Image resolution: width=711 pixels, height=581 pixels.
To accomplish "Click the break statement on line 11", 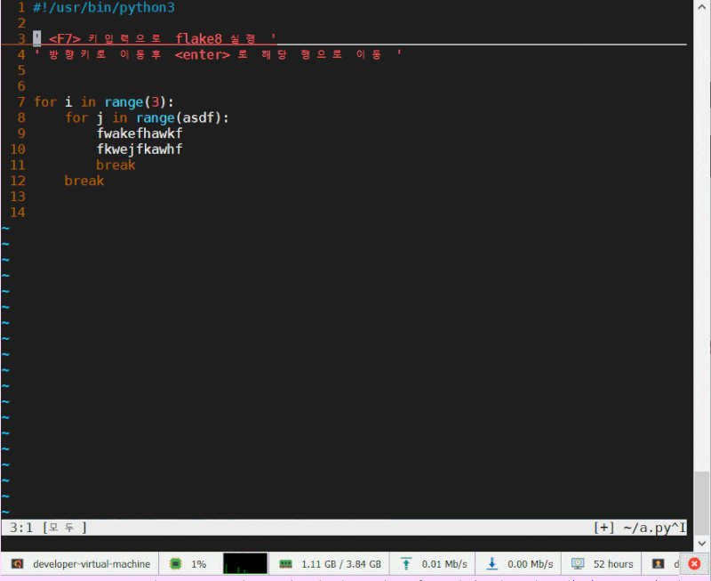I will [116, 165].
